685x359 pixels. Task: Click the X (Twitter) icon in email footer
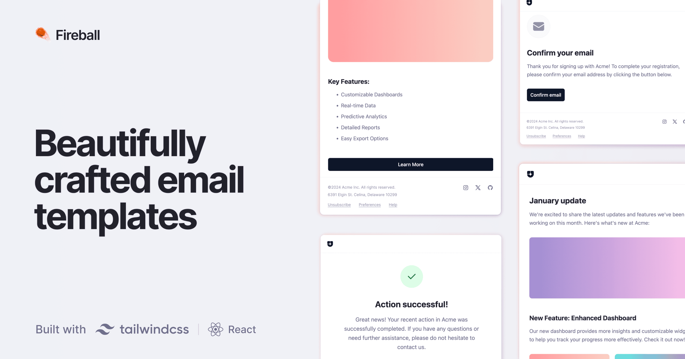[478, 187]
